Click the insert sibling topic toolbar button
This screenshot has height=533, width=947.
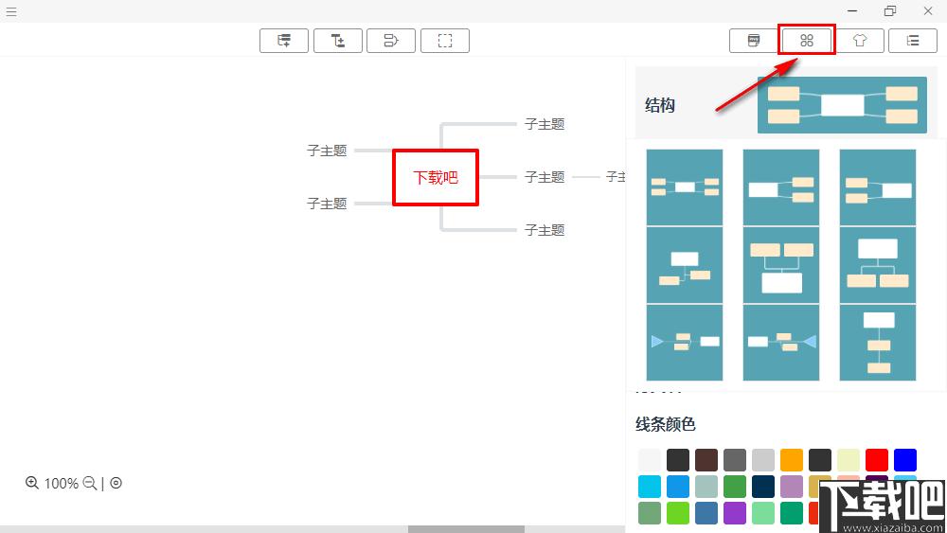(284, 41)
